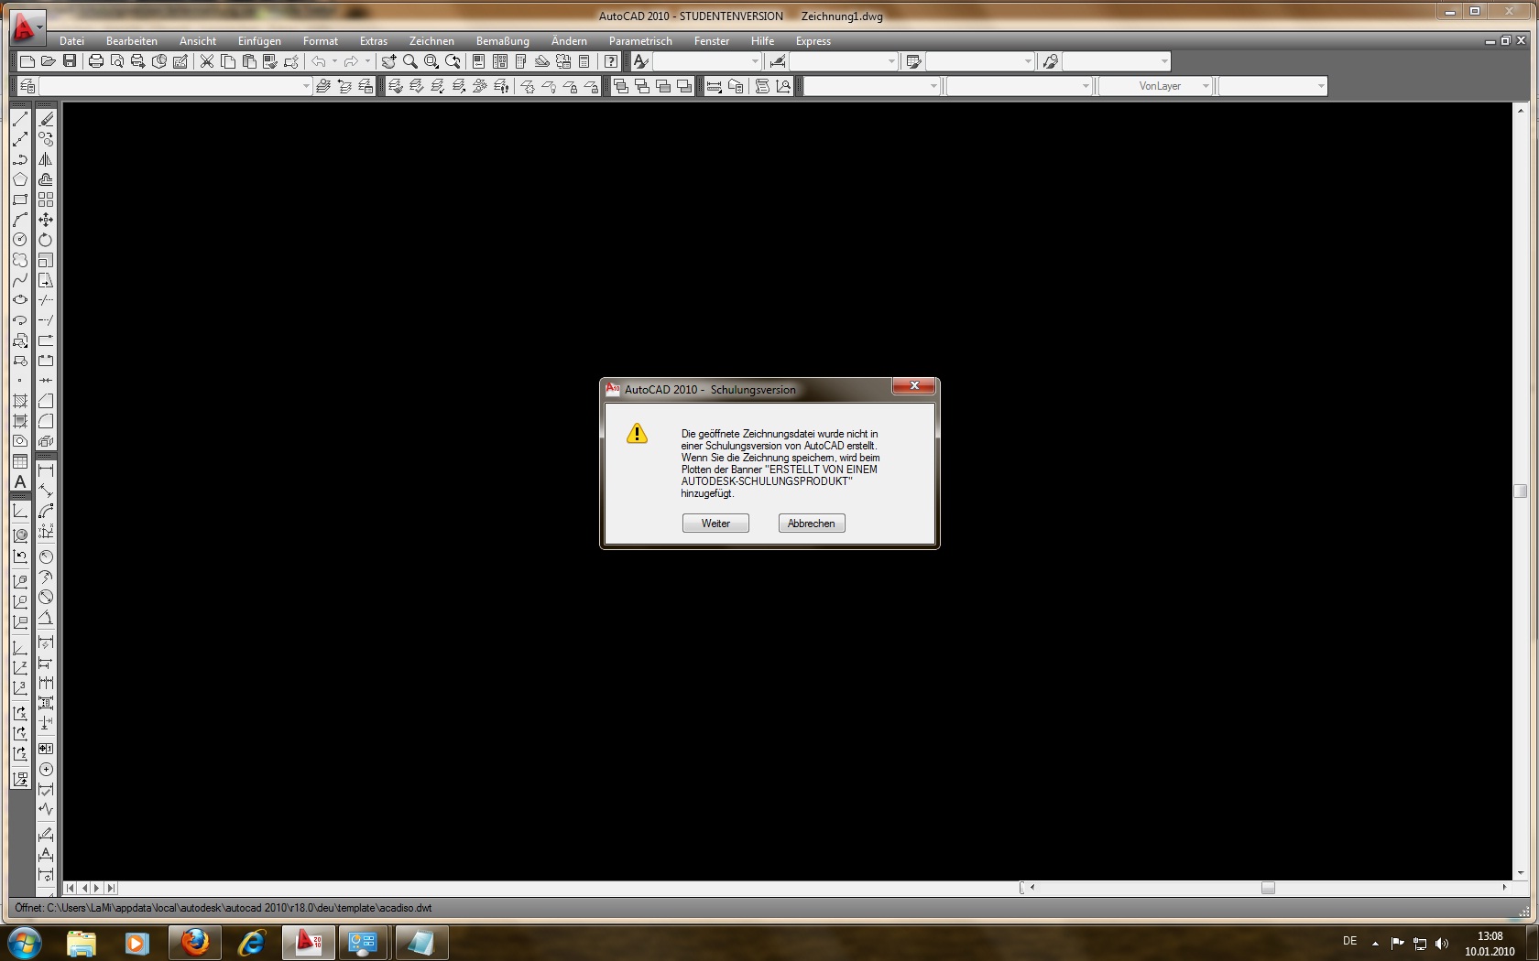Open Firefox from the taskbar
1539x961 pixels.
pyautogui.click(x=195, y=943)
